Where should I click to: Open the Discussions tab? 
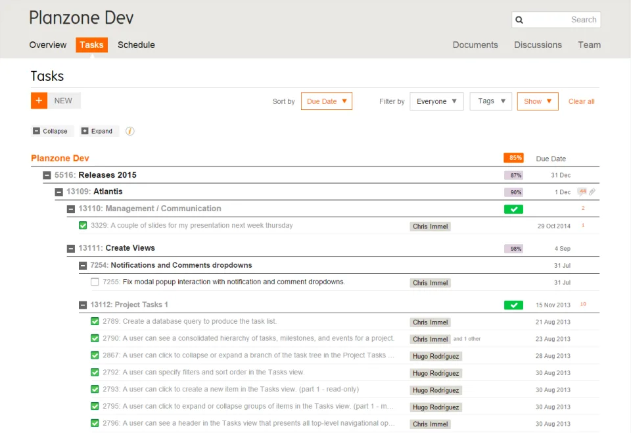pos(538,45)
